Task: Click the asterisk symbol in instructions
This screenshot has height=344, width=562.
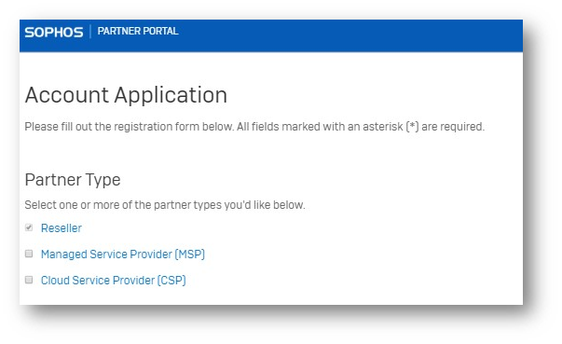Action: (412, 126)
